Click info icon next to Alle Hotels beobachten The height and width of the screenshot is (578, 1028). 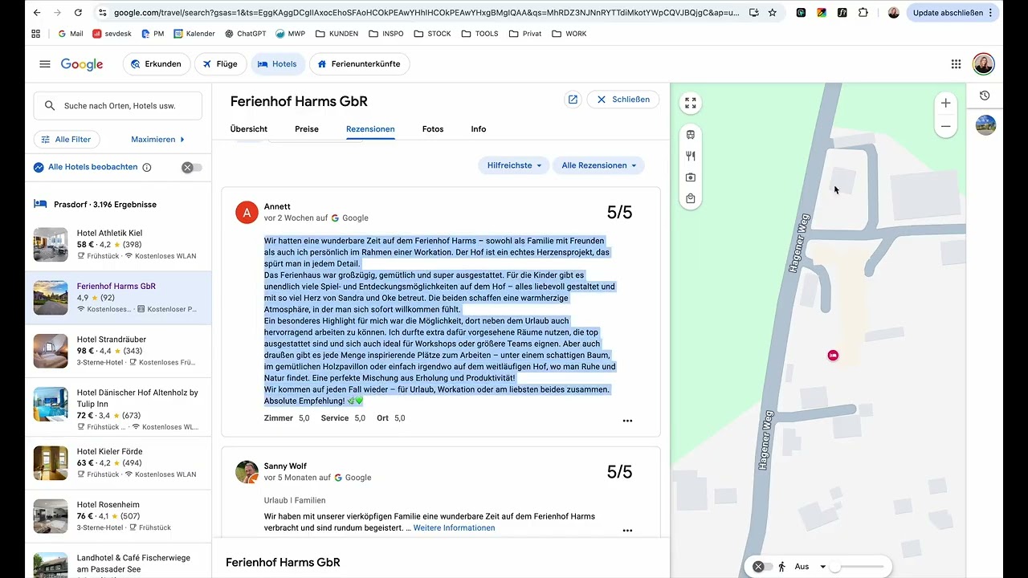(147, 167)
